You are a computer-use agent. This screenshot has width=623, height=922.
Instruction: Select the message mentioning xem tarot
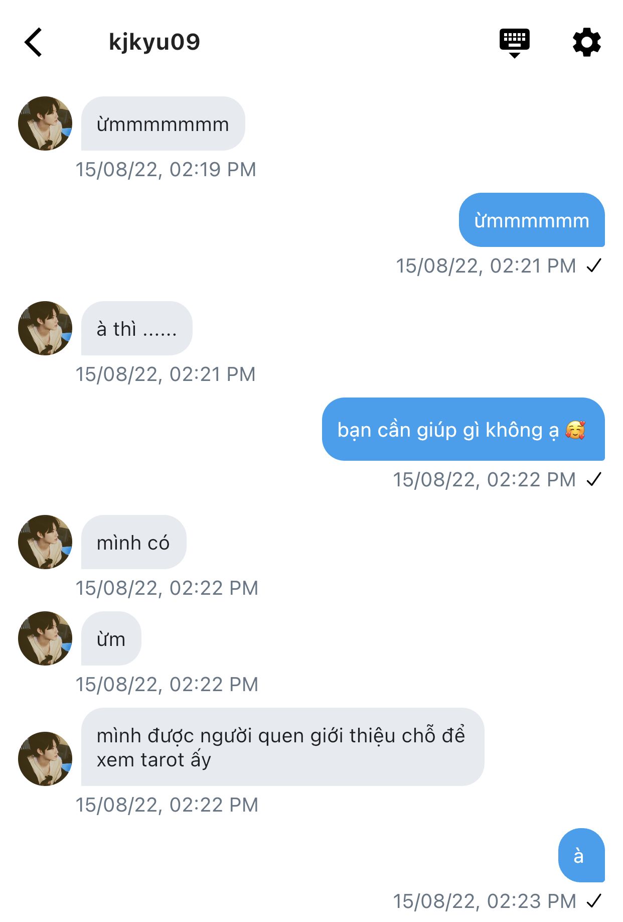tap(282, 747)
